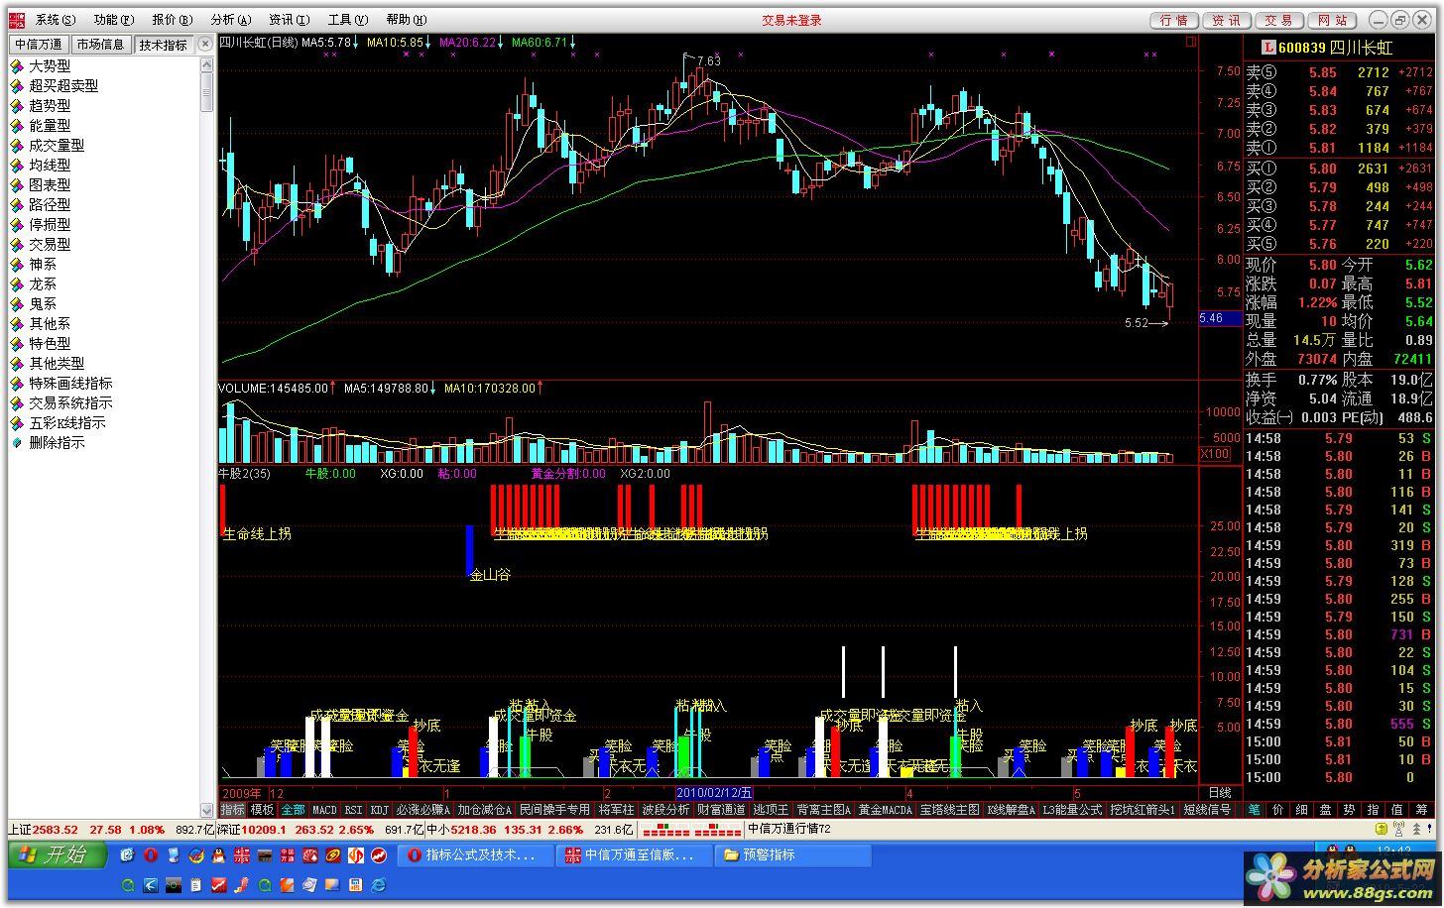Image resolution: width=1444 pixels, height=908 pixels.
Task: Click the Opera icon in quick launch
Action: pyautogui.click(x=151, y=854)
